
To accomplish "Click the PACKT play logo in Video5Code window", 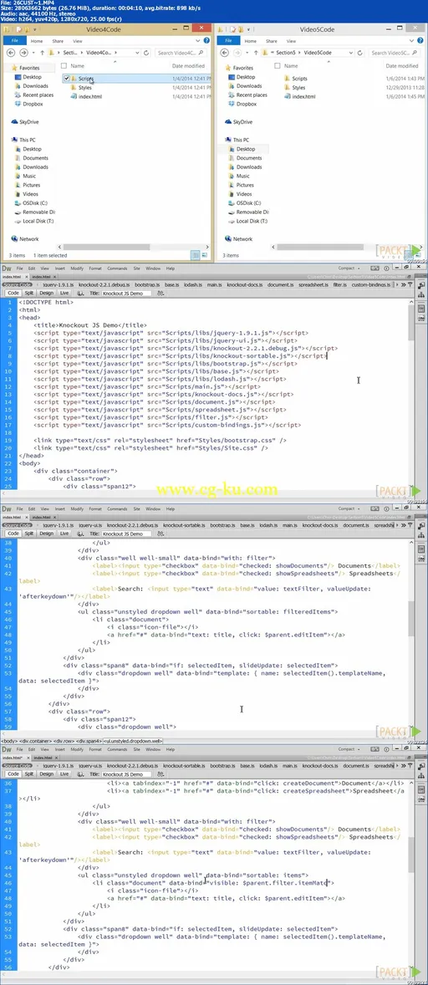I will (400, 252).
